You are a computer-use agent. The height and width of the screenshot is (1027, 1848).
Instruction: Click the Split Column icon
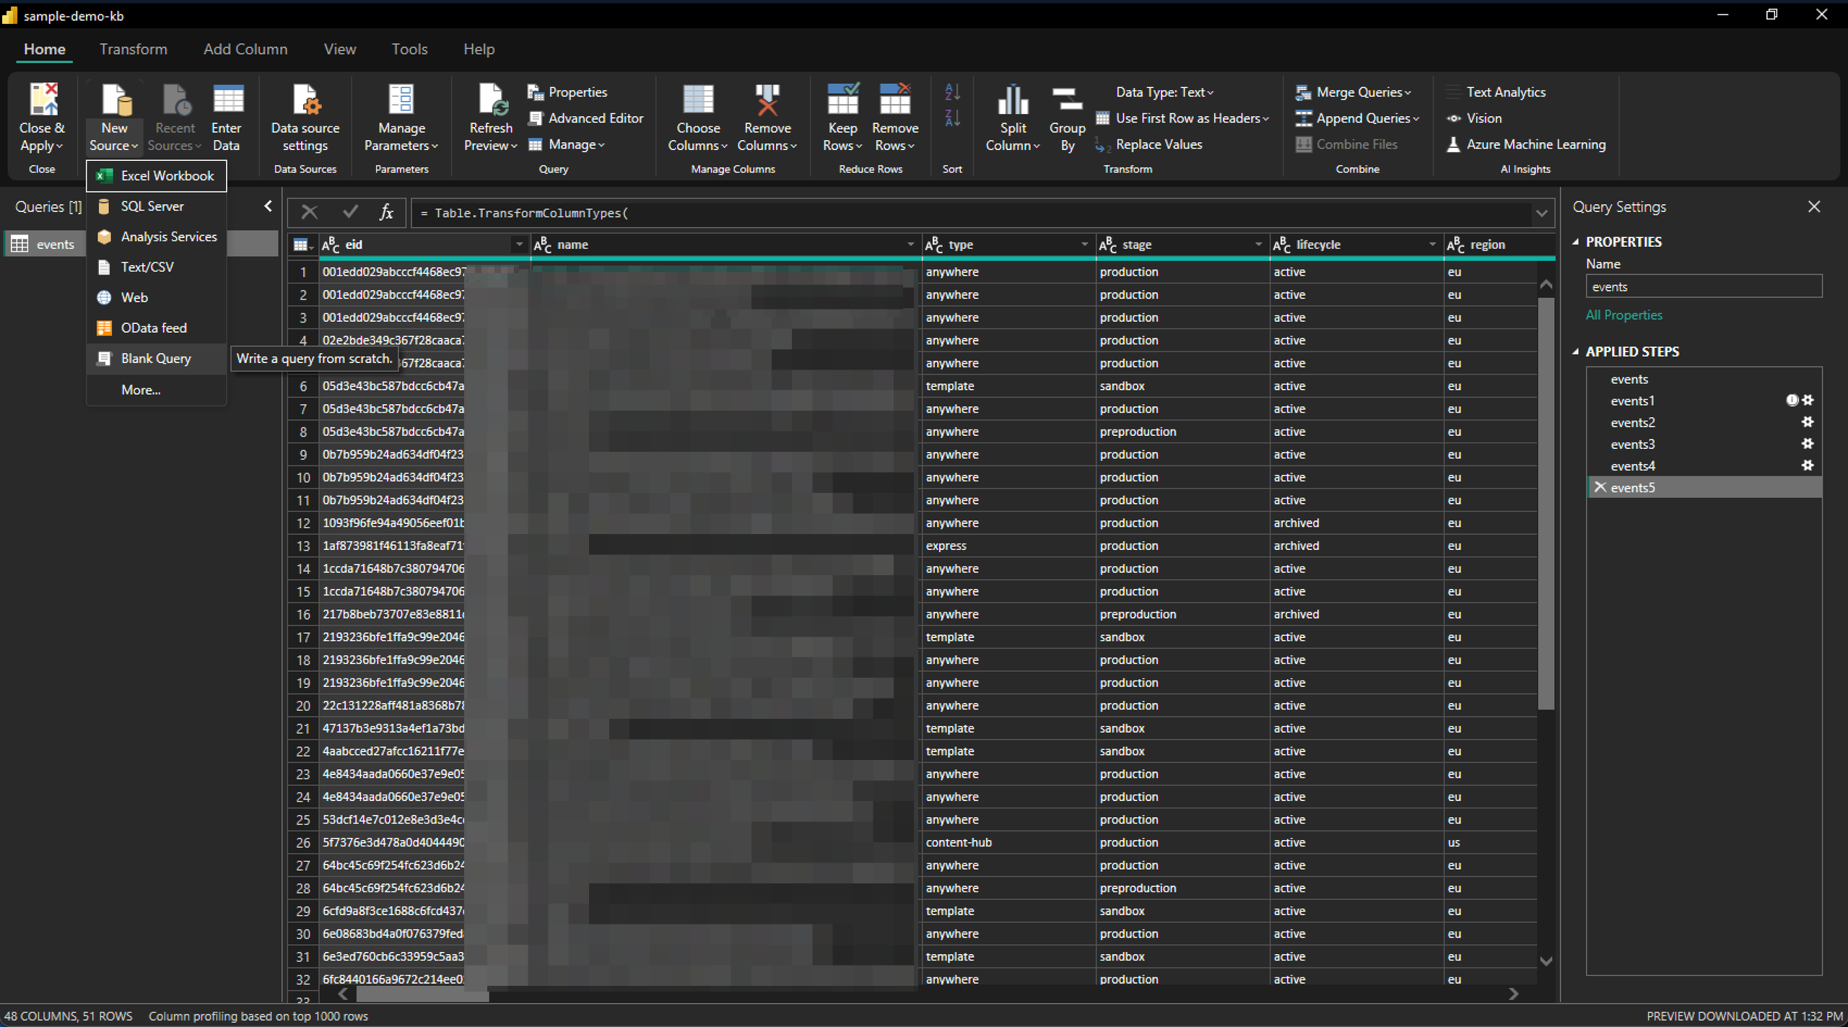point(1013,100)
